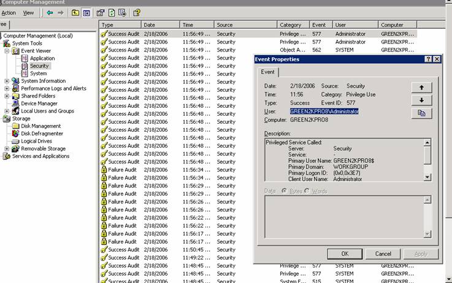Copy event details with the copy icon button
452x283 pixels.
(421, 113)
